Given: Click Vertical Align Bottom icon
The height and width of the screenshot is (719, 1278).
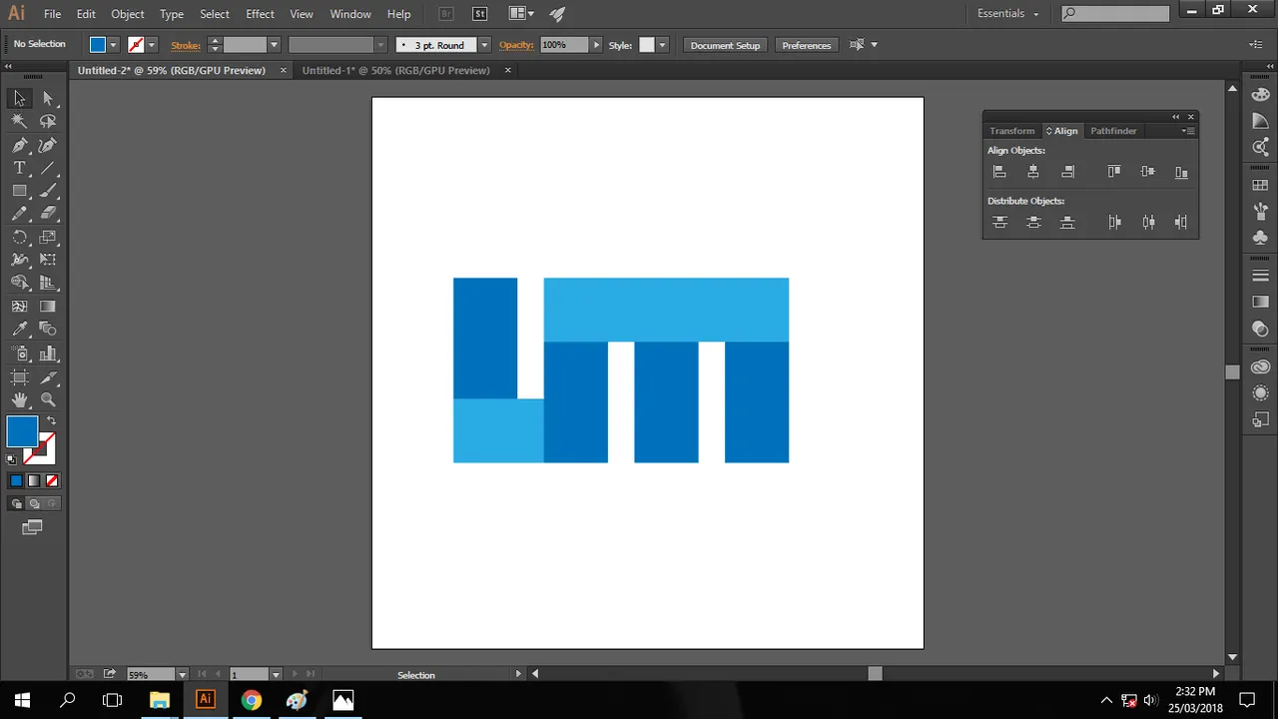Looking at the screenshot, I should click(1181, 172).
